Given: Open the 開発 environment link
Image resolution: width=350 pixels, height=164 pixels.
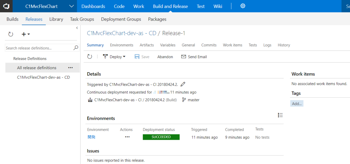Looking at the screenshot, I should click(91, 137).
